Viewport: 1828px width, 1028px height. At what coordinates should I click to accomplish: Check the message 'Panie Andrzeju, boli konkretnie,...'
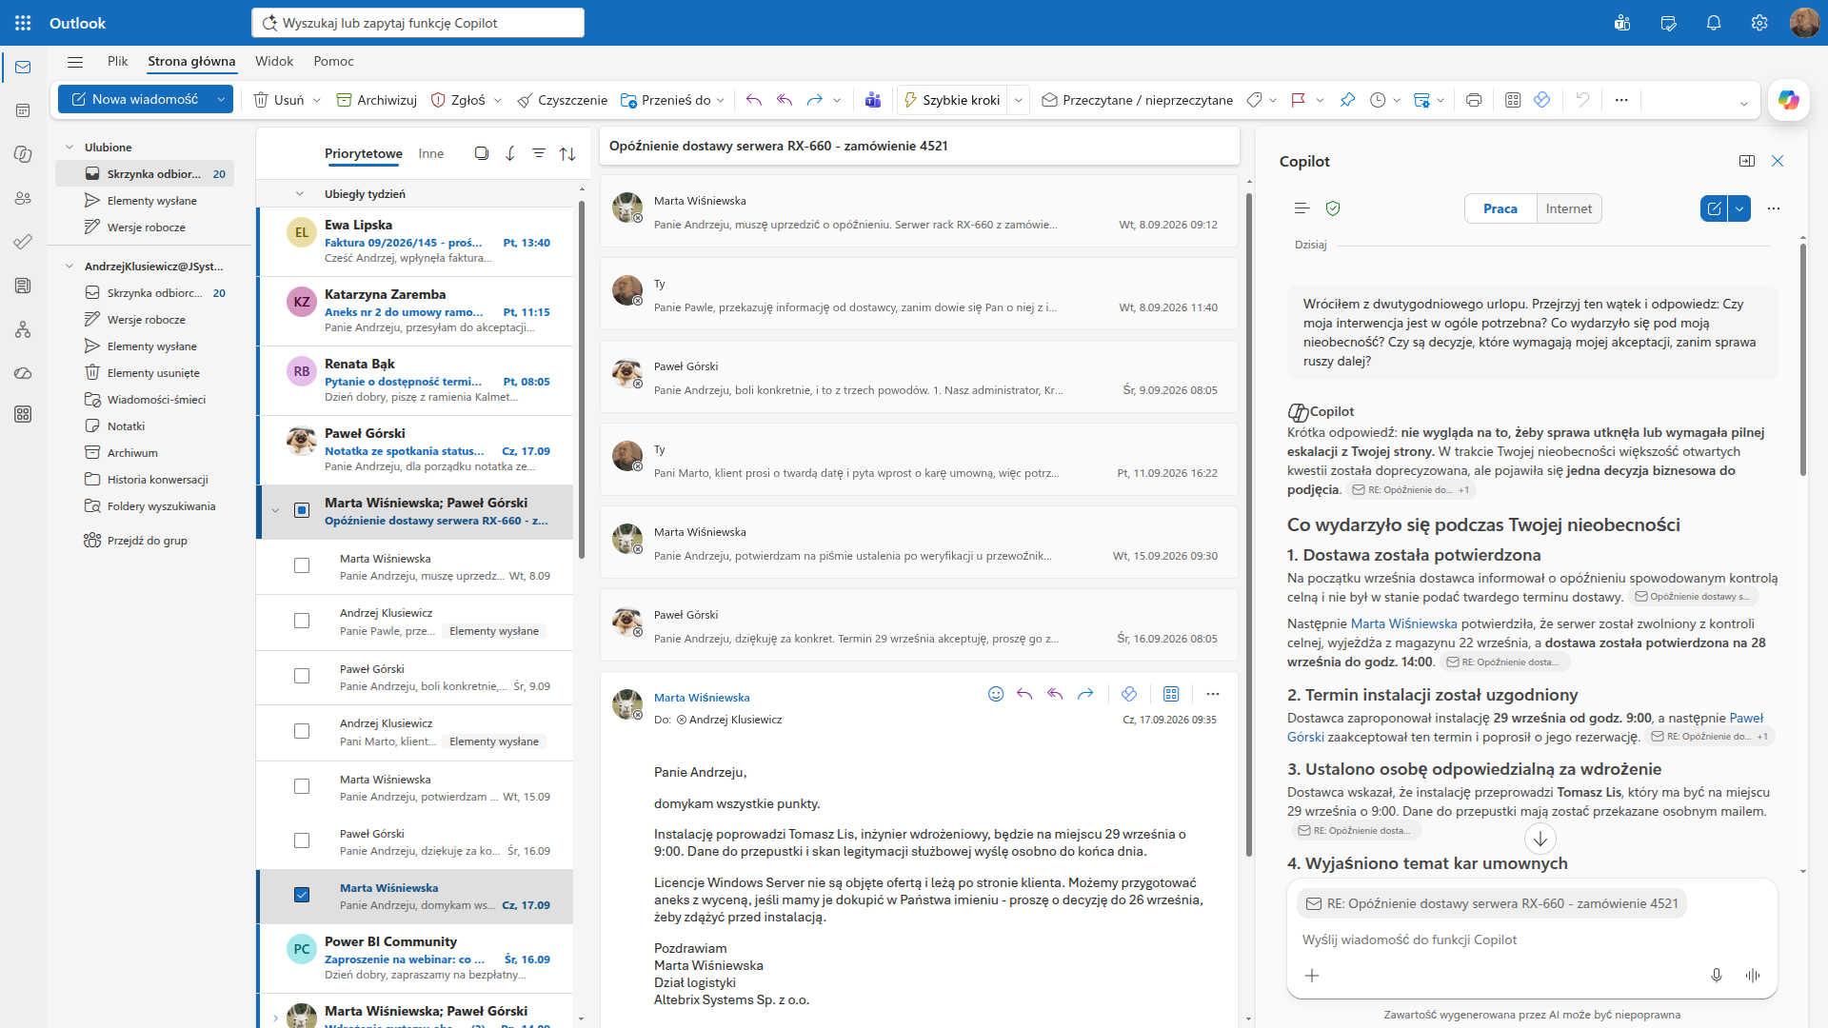[302, 677]
